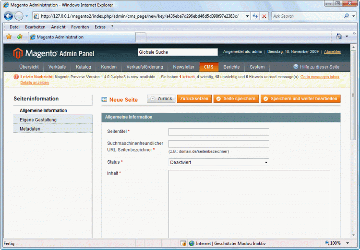The image size is (360, 250).
Task: Click the Stop loading X icon
Action: (264, 16)
